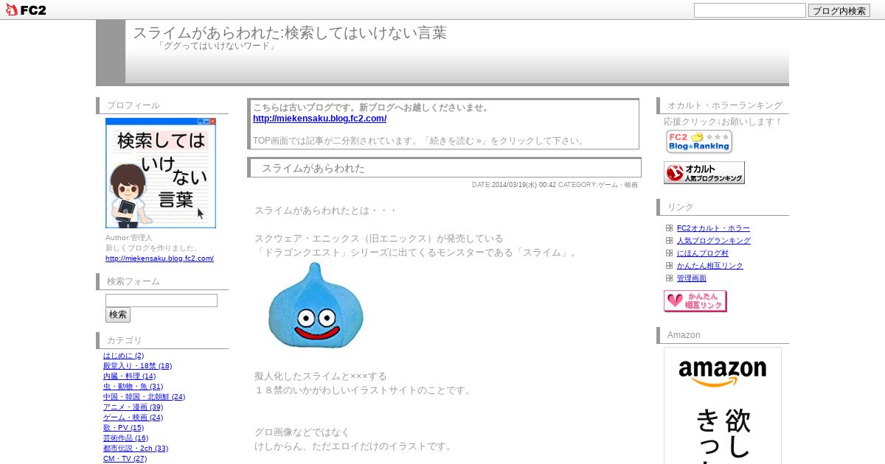Open the アニメ・漫画 (39) category
This screenshot has width=885, height=464.
click(x=133, y=407)
